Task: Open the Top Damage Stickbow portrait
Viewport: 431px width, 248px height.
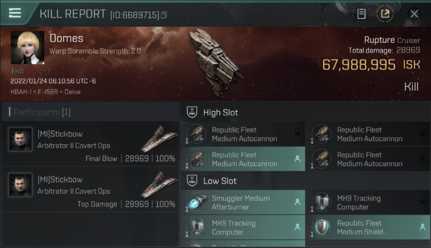Action: point(21,185)
